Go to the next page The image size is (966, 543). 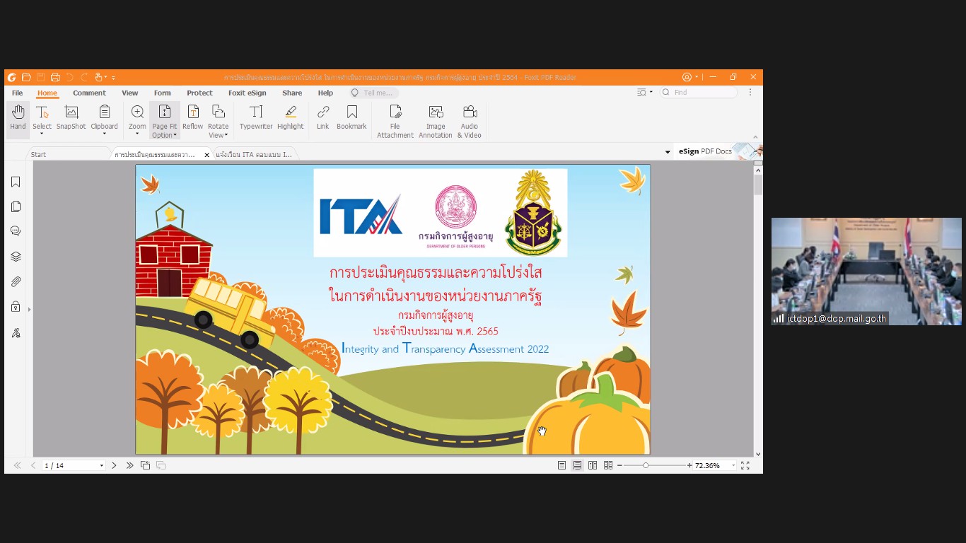point(114,465)
